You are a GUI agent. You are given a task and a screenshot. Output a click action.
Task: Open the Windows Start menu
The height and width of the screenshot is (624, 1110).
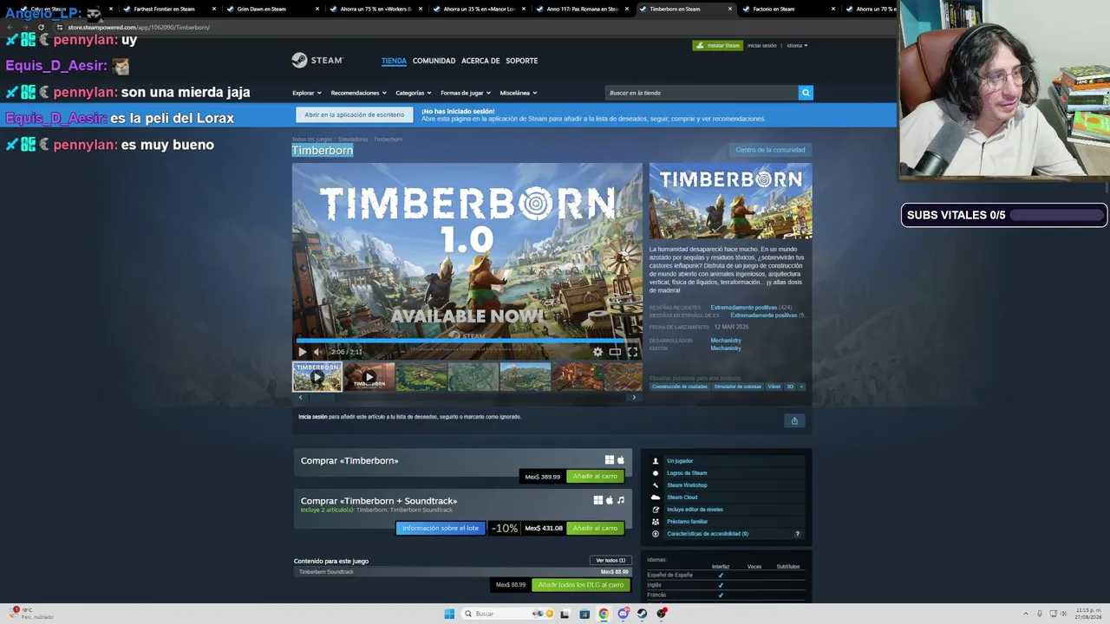click(449, 614)
